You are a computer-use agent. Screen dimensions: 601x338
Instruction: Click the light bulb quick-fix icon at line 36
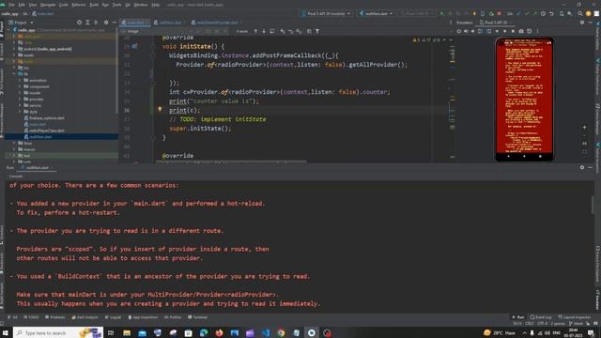160,109
